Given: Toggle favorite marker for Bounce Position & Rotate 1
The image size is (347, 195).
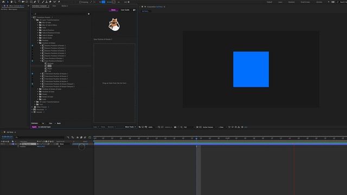Looking at the screenshot, I should (x=33, y=45).
